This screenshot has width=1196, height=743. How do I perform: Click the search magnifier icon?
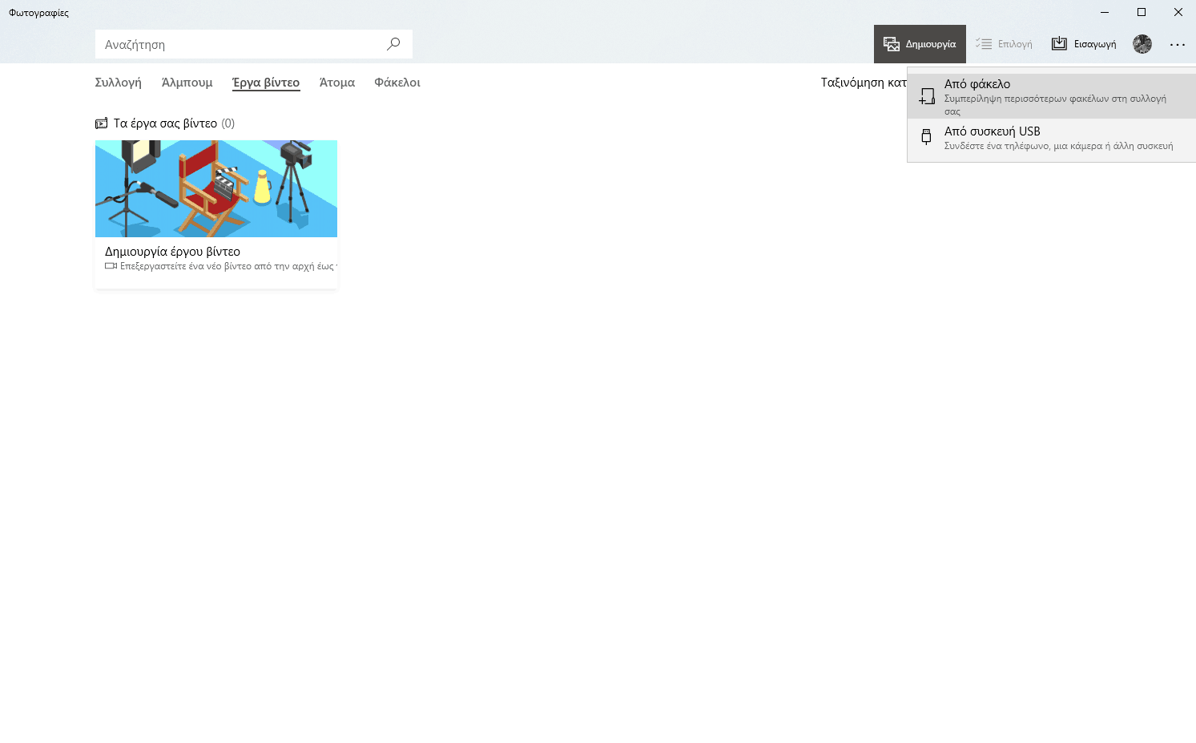[393, 44]
